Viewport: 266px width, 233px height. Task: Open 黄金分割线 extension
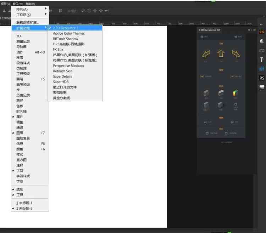click(x=75, y=98)
